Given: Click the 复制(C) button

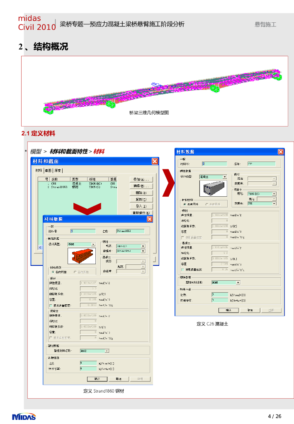Looking at the screenshot, I should pyautogui.click(x=141, y=200).
